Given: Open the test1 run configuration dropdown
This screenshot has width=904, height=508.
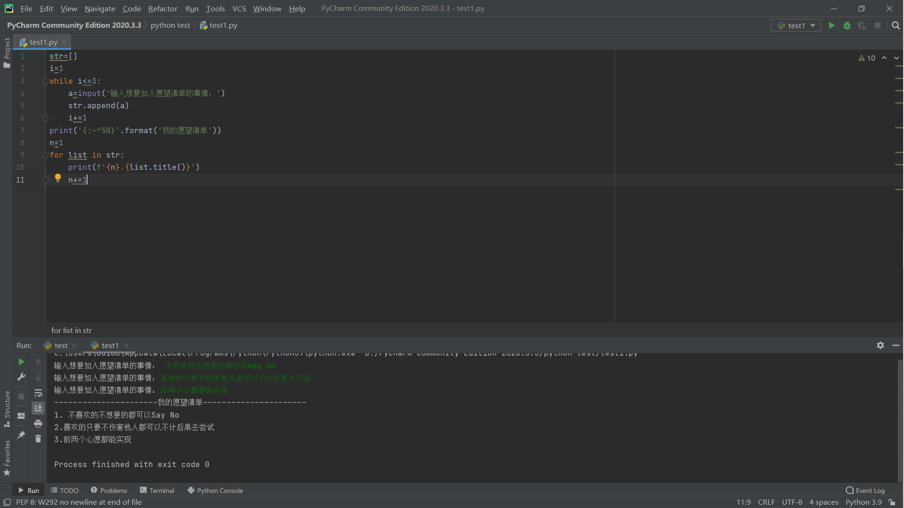Looking at the screenshot, I should [796, 25].
